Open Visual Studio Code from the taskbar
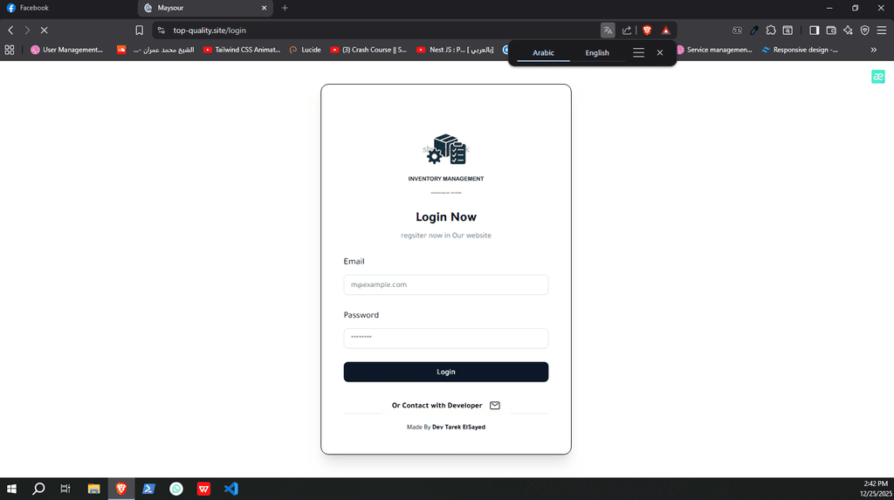The width and height of the screenshot is (894, 500). pos(230,489)
